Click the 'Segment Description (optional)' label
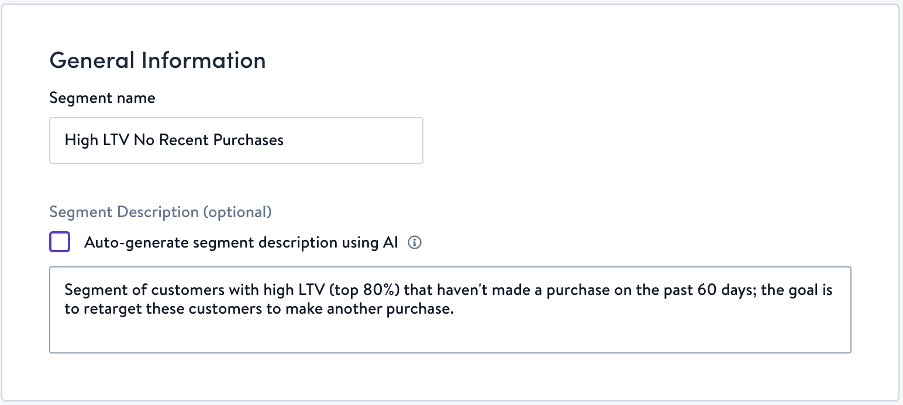903x405 pixels. pyautogui.click(x=160, y=212)
